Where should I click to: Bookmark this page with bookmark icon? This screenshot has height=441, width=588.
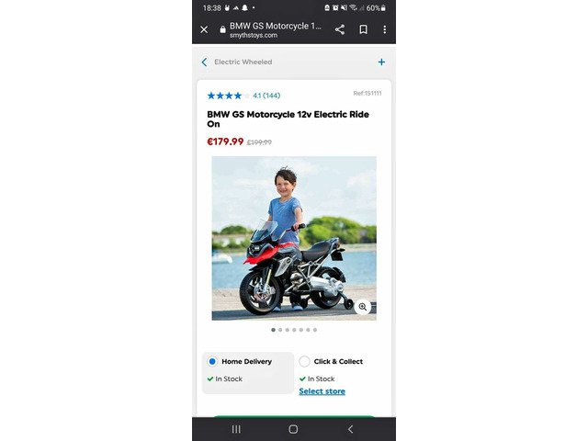(x=364, y=29)
